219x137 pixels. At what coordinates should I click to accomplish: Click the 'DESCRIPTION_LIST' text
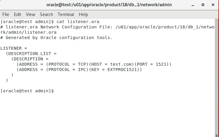[x=30, y=54]
